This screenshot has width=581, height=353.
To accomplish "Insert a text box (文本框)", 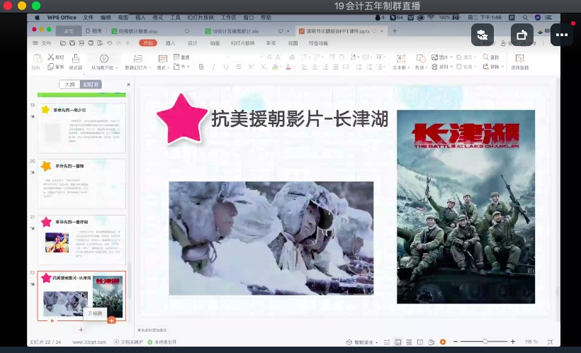I will coord(400,62).
